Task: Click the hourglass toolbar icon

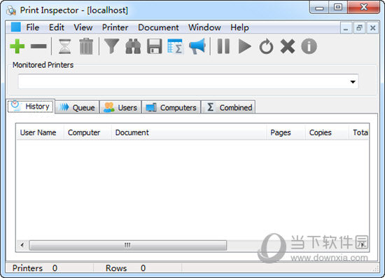Action: 65,46
